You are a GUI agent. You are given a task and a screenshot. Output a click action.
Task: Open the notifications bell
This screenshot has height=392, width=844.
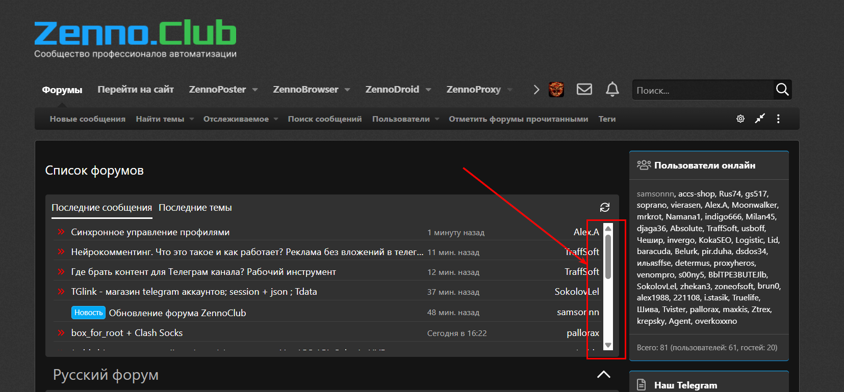612,90
